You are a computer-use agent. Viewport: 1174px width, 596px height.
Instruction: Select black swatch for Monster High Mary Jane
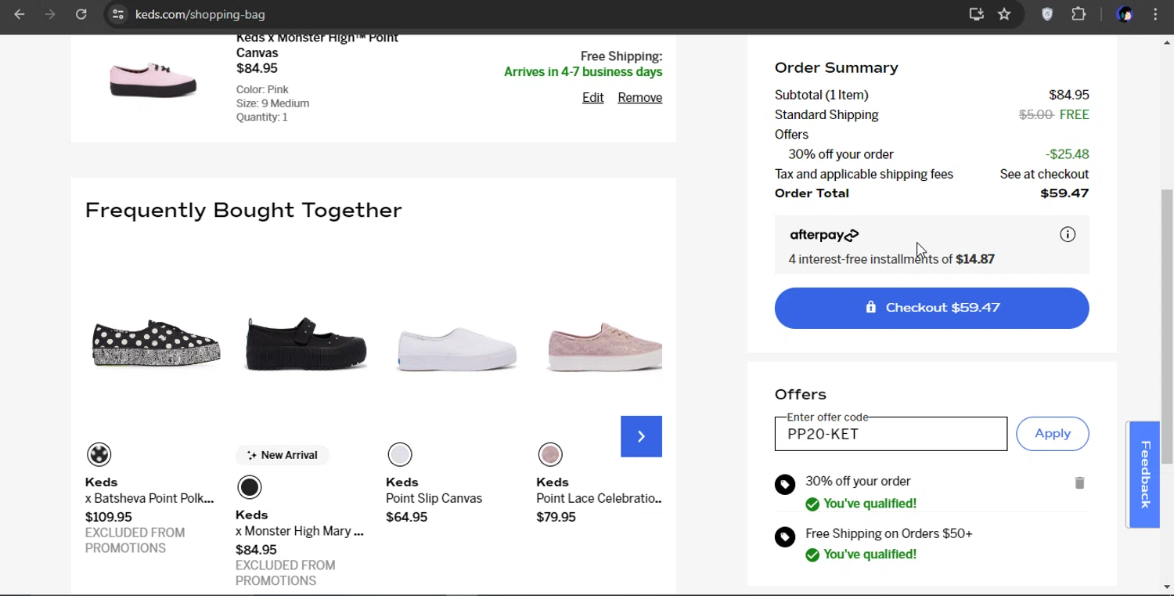pyautogui.click(x=249, y=487)
